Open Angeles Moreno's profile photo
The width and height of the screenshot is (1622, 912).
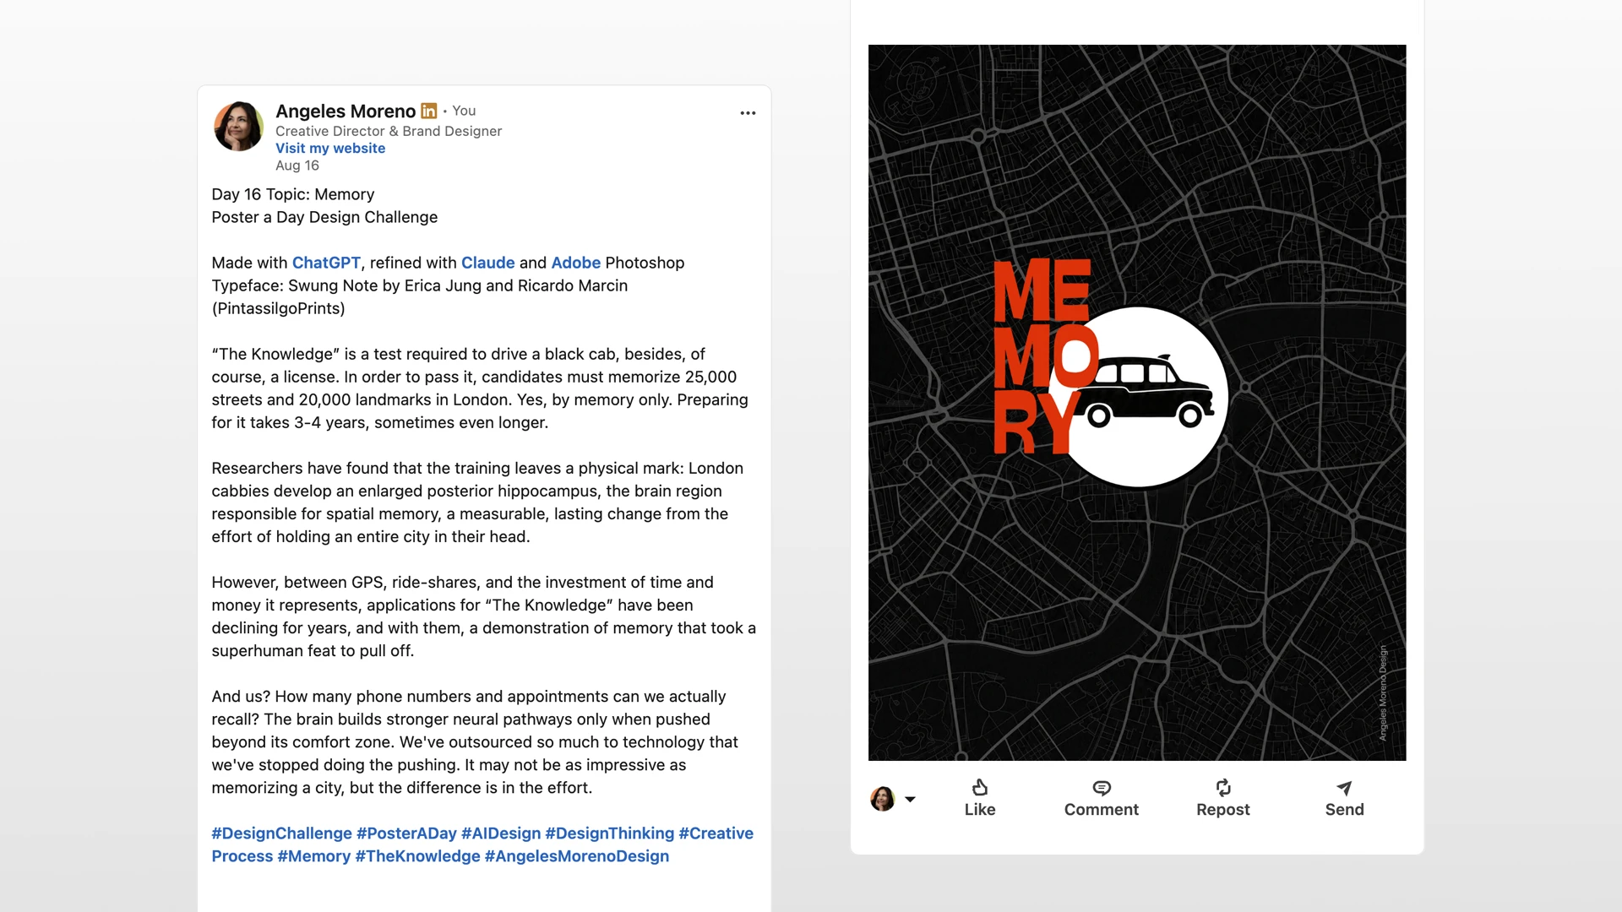238,127
